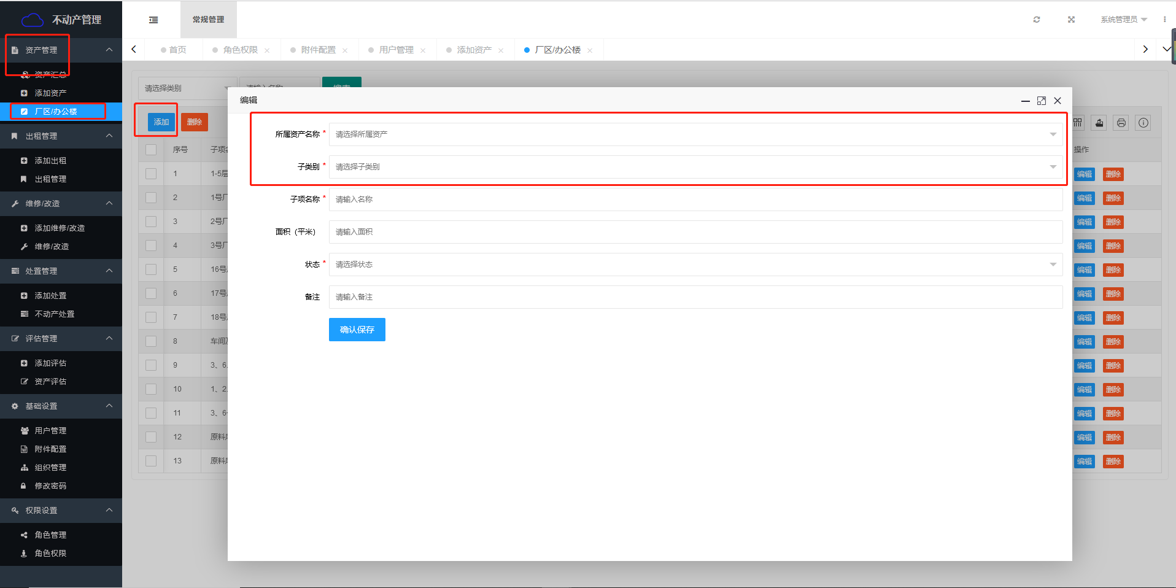Image resolution: width=1176 pixels, height=588 pixels.
Task: Open 组织管理 in the sidebar
Action: (x=61, y=467)
